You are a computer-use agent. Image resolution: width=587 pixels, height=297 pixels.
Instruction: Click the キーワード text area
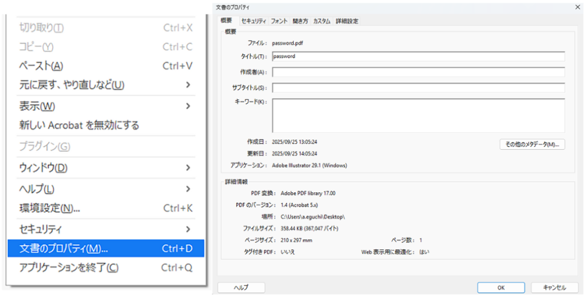click(418, 115)
